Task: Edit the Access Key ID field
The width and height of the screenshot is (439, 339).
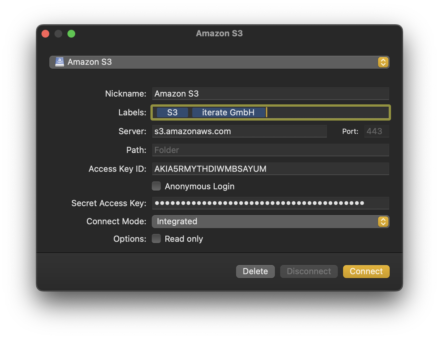Action: [270, 169]
